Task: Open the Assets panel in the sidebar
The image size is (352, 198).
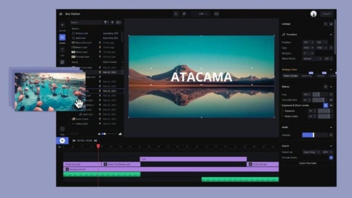Action: pyautogui.click(x=63, y=38)
